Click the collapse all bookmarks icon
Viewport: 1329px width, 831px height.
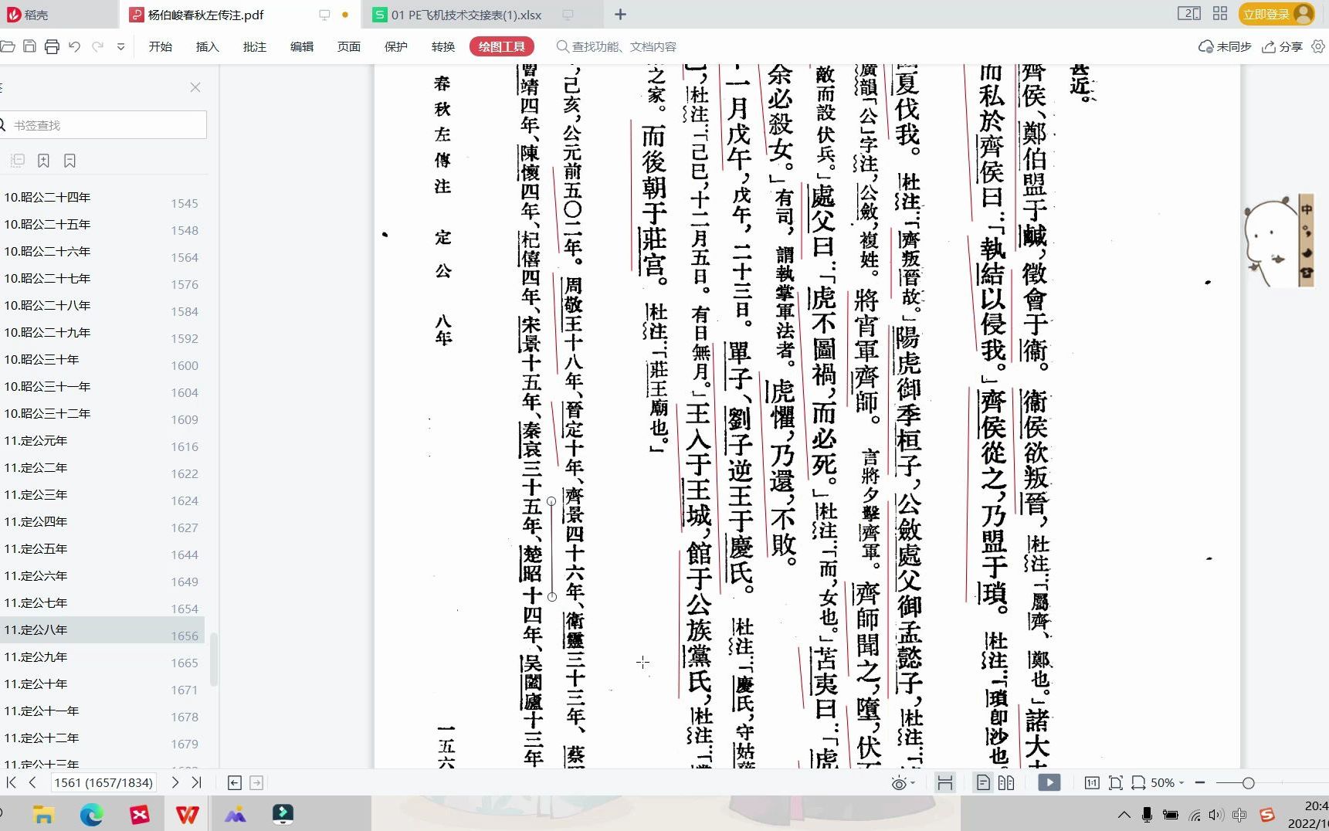tap(17, 160)
